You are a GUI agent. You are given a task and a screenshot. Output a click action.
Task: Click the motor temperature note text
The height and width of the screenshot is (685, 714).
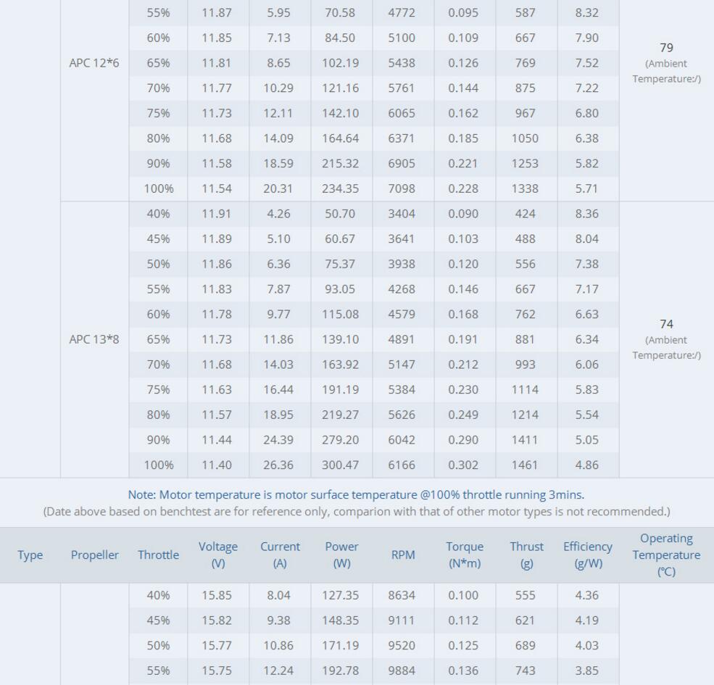(356, 495)
